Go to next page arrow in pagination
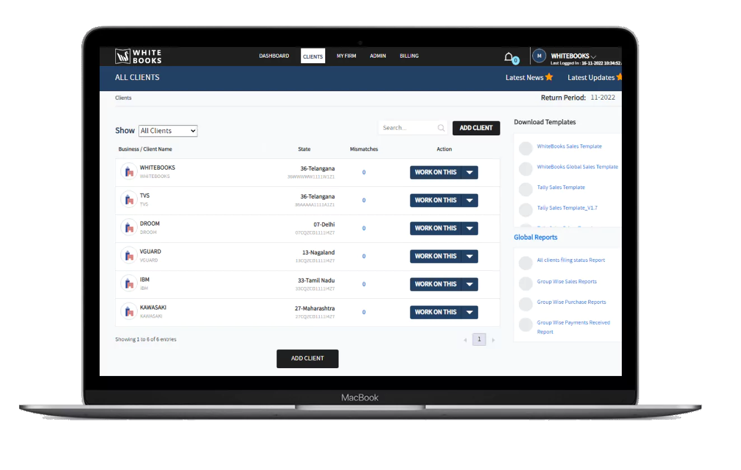The image size is (741, 470). 493,340
